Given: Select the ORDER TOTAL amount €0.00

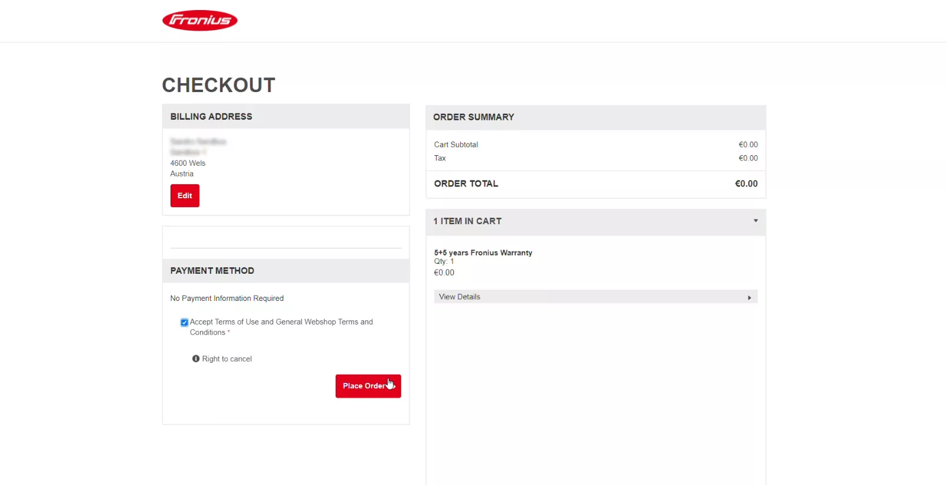Looking at the screenshot, I should coord(746,184).
